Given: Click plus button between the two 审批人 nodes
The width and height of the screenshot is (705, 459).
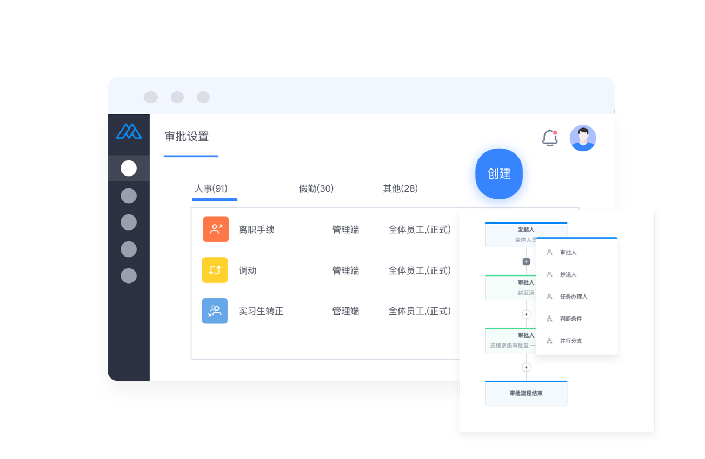Looking at the screenshot, I should coord(526,314).
